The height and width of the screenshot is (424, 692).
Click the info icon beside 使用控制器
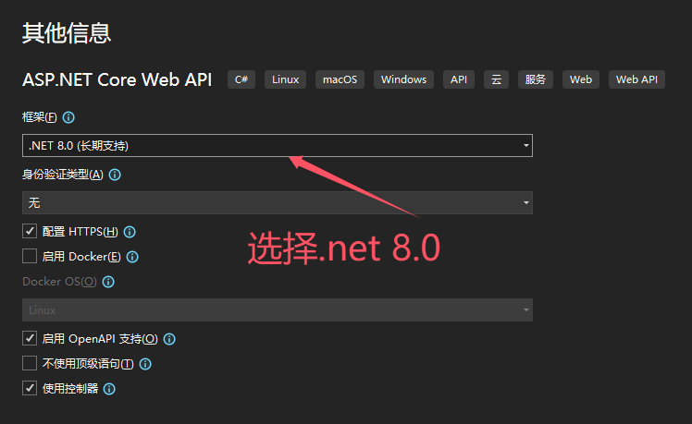(109, 389)
